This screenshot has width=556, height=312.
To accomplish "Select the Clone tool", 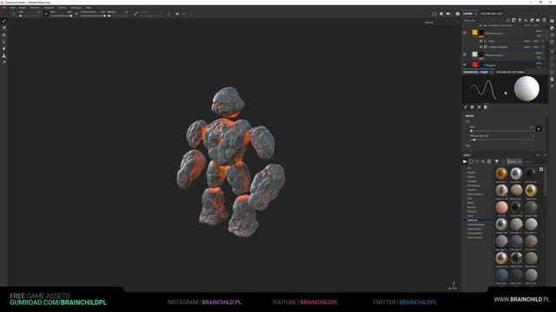I will 3,55.
